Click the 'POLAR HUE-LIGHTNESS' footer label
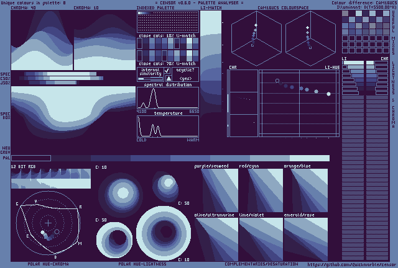 click(x=142, y=264)
